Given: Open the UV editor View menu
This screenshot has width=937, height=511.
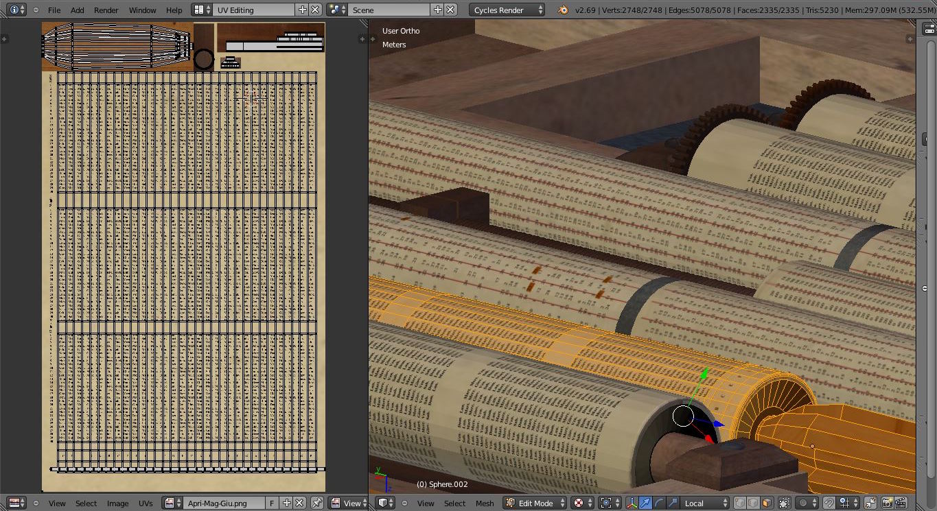Looking at the screenshot, I should click(x=57, y=503).
